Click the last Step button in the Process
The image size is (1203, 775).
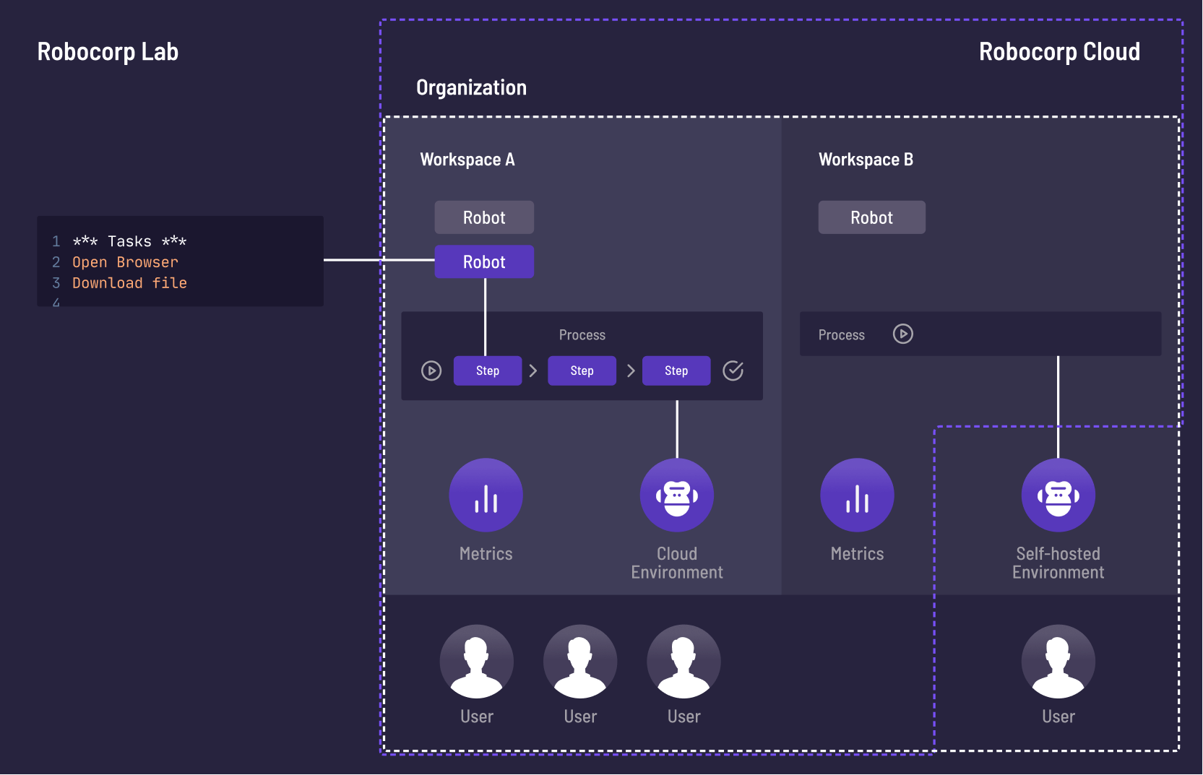click(x=676, y=371)
